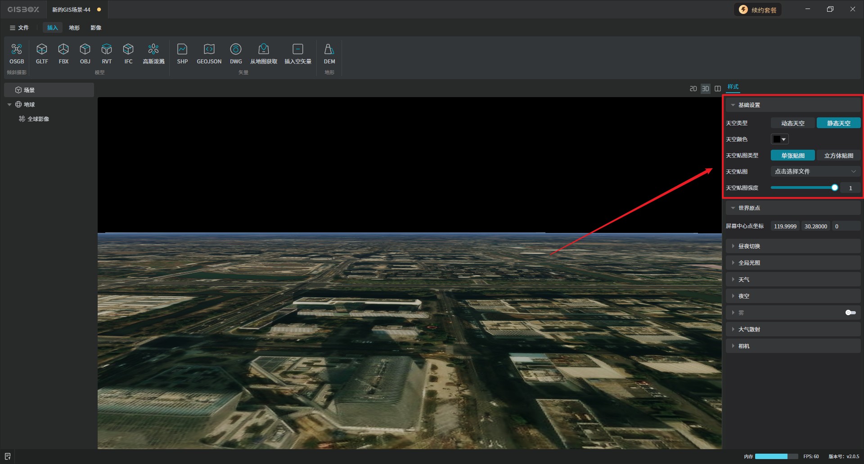Select the FBX model import icon

coord(63,54)
